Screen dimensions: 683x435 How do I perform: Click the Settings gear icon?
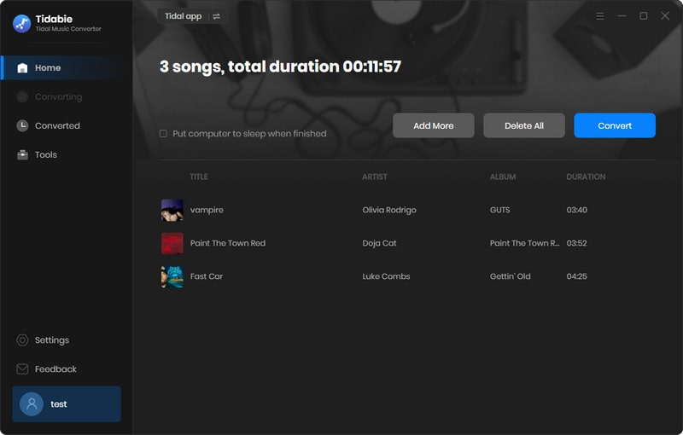tap(22, 340)
